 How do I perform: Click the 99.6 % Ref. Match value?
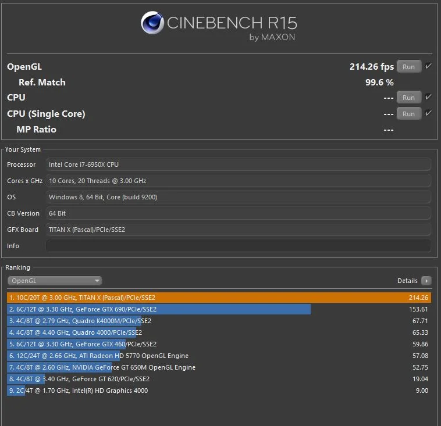[379, 83]
